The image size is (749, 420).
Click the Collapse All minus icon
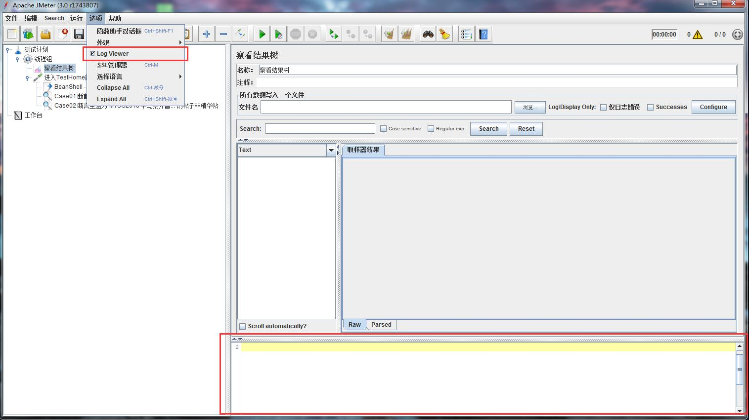(x=223, y=34)
